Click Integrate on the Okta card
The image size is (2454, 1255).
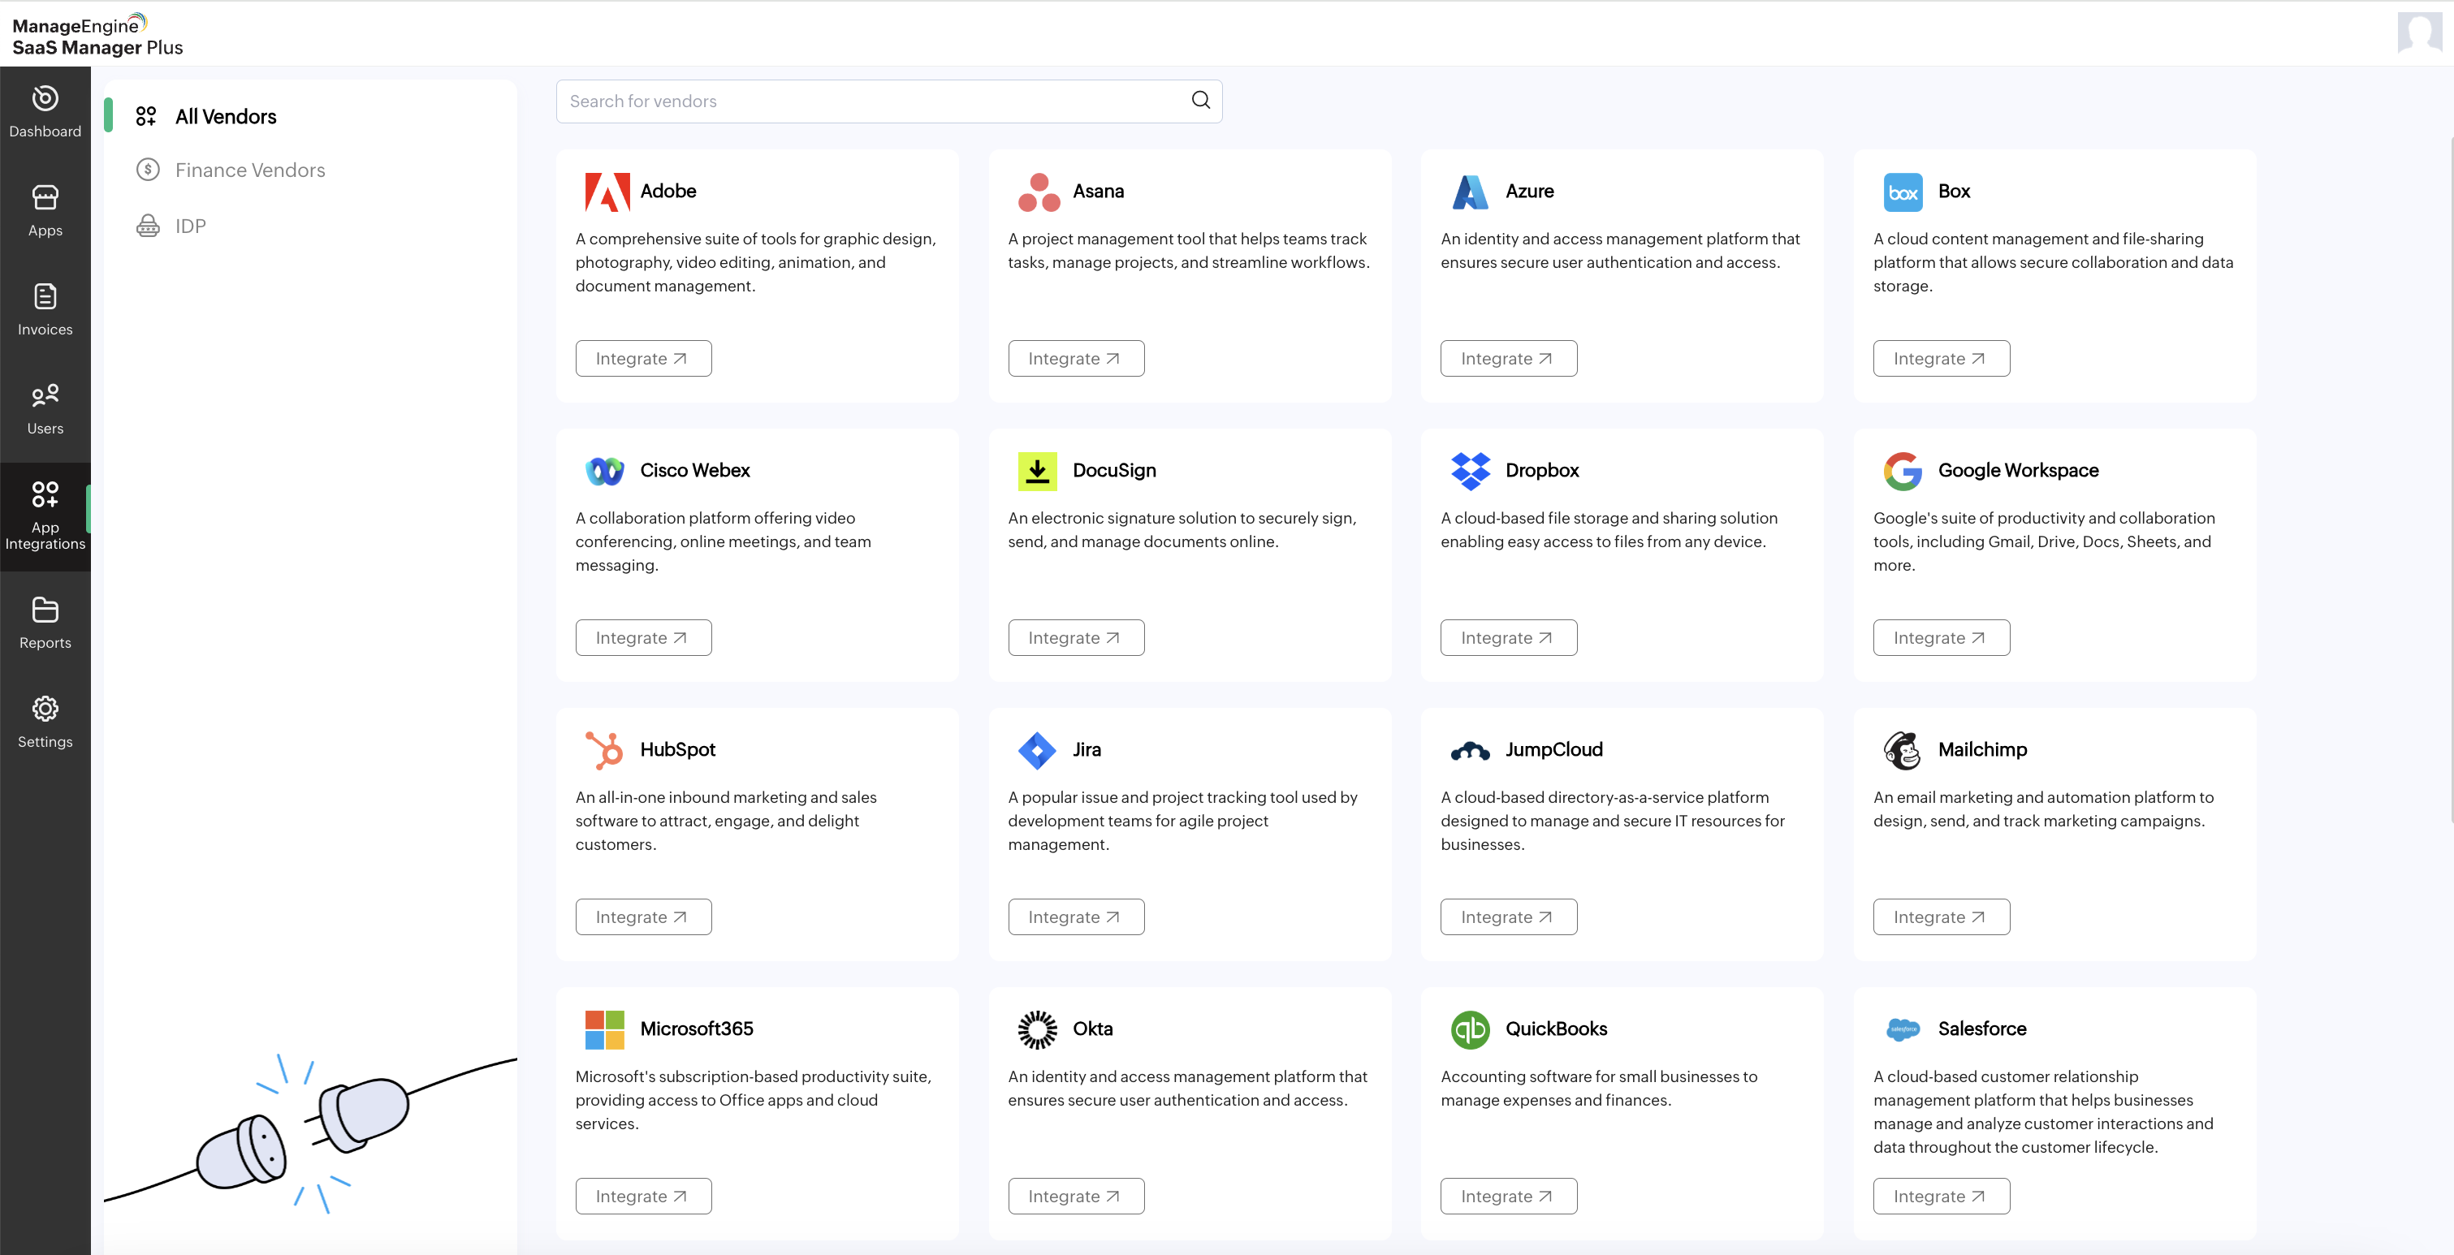click(x=1075, y=1195)
